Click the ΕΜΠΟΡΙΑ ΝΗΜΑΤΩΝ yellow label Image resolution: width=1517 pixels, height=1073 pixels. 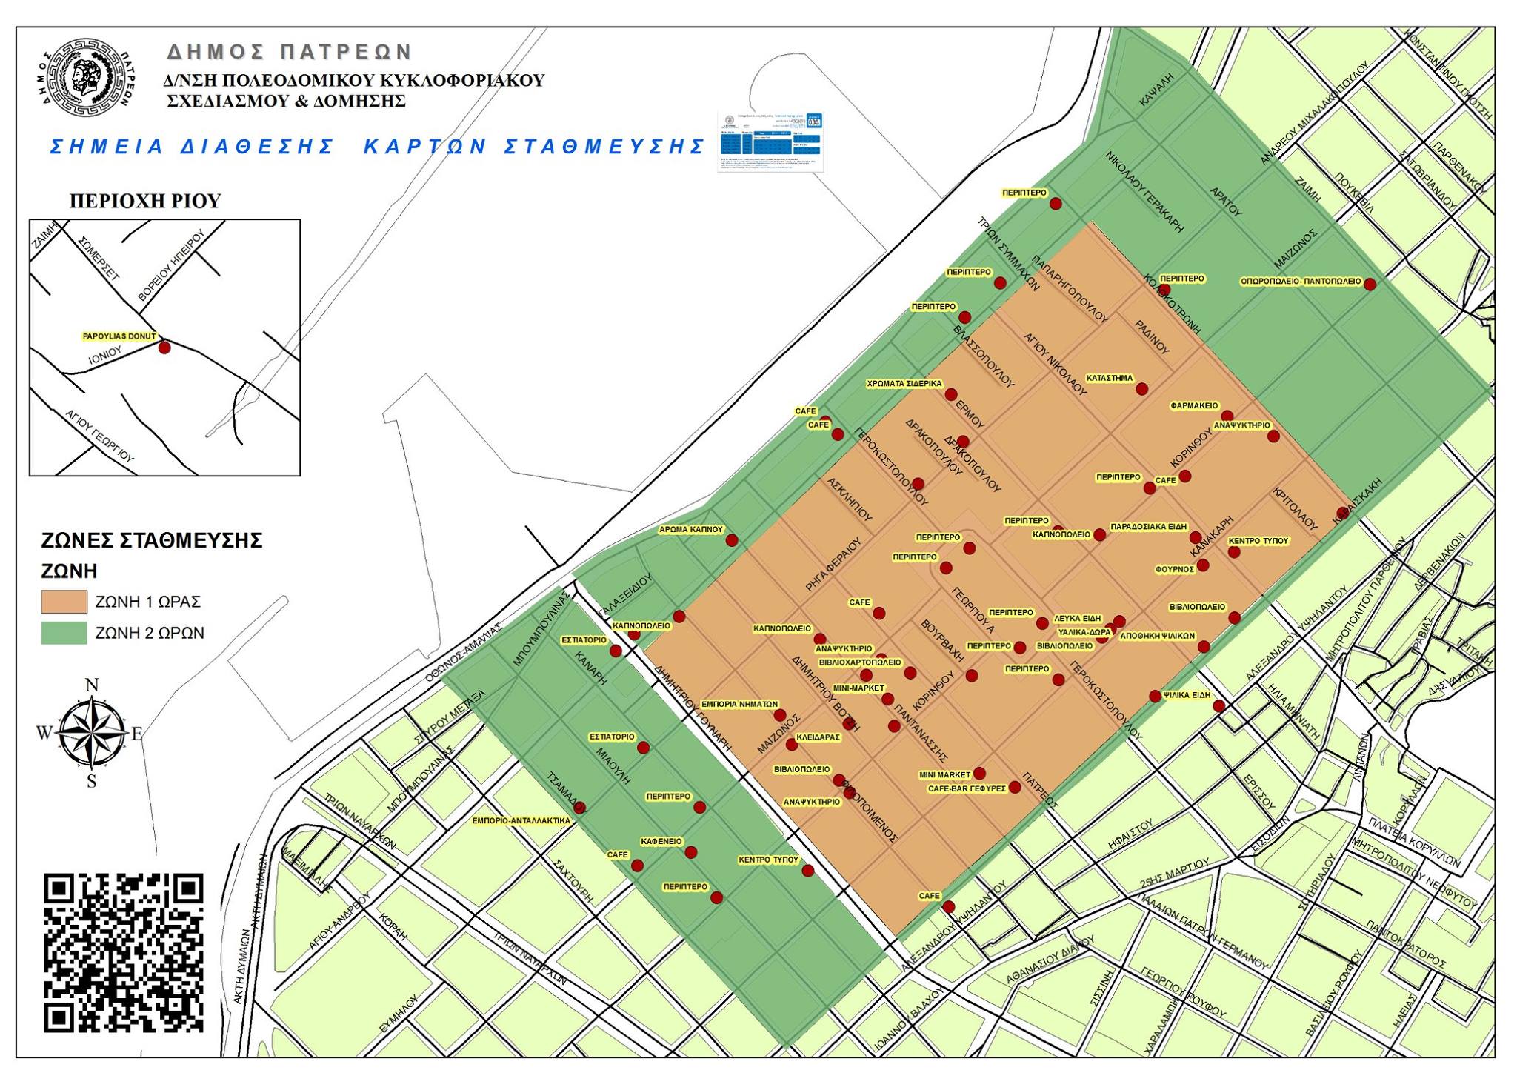739,704
